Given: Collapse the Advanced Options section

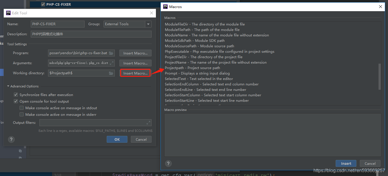Looking at the screenshot, I should point(8,86).
